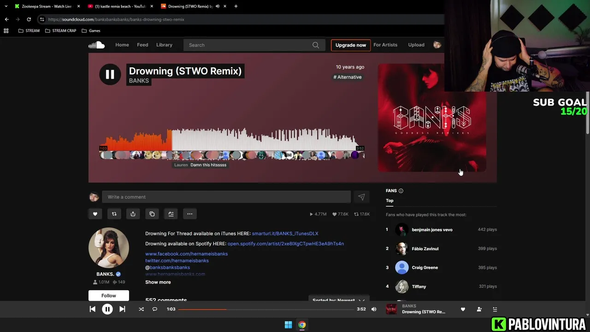View the 77.6K likes count
Viewport: 590px width, 332px height.
pyautogui.click(x=340, y=214)
